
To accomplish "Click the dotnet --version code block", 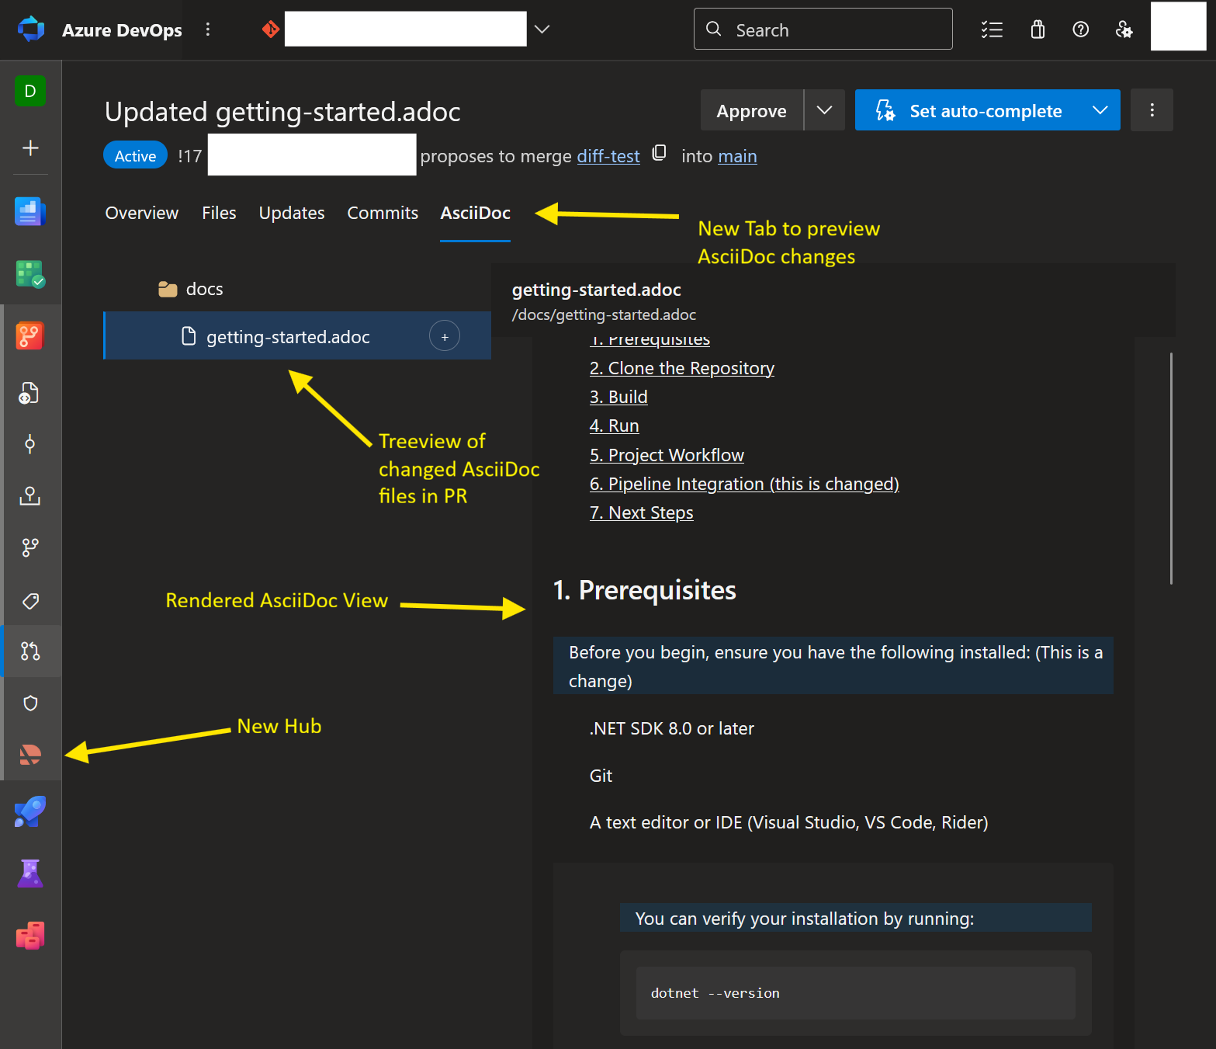I will [x=855, y=993].
